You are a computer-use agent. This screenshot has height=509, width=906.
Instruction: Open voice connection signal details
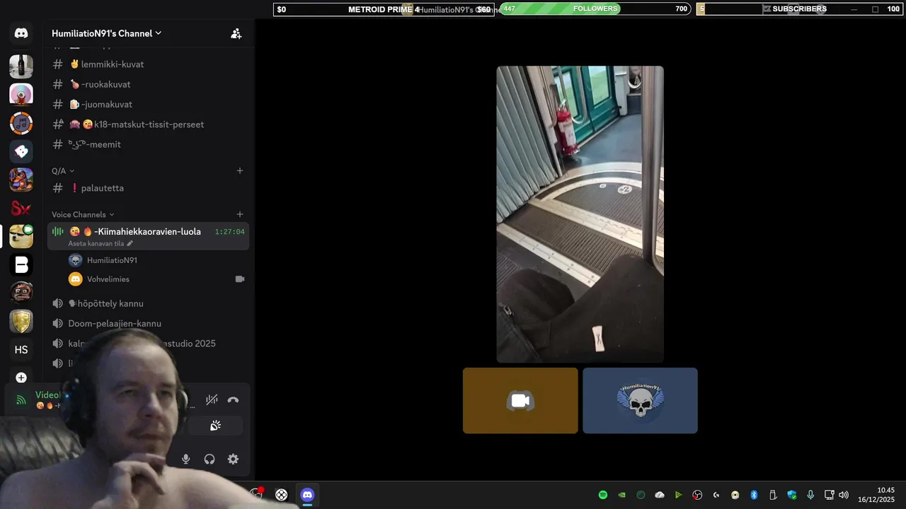21,400
